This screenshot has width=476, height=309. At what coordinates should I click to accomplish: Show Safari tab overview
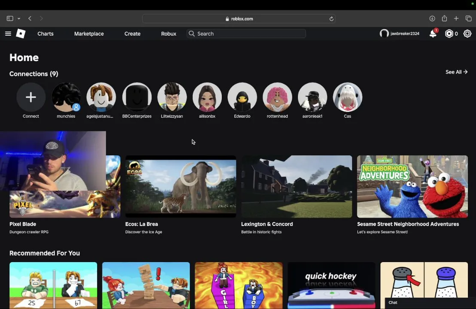(468, 18)
